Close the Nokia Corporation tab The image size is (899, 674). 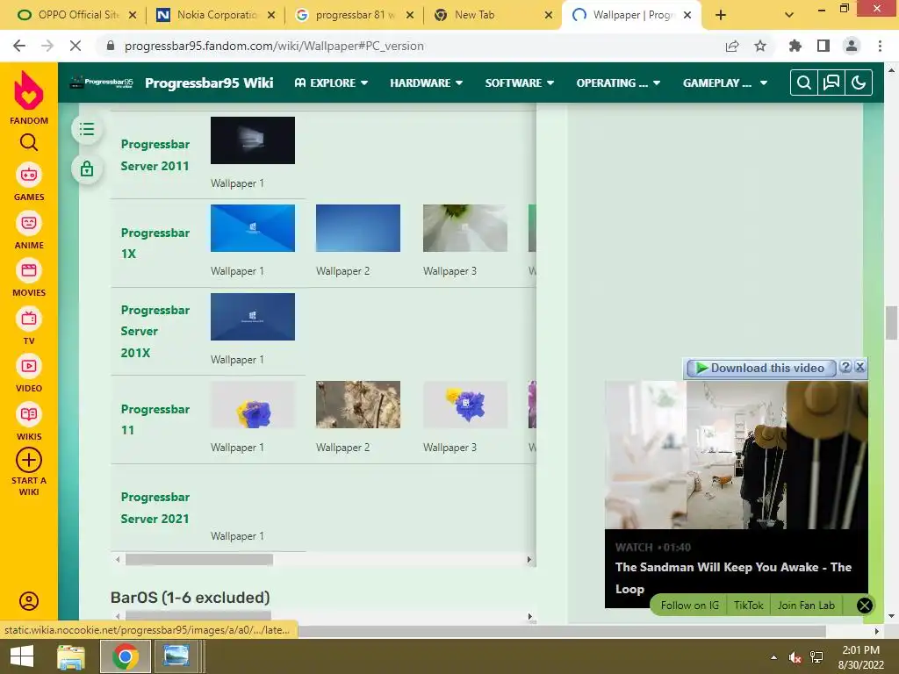(x=271, y=15)
